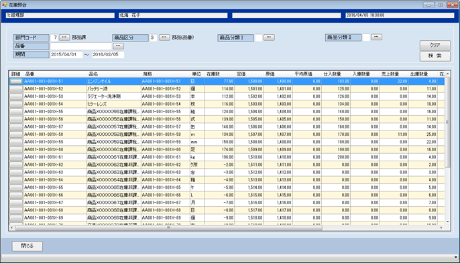Open detail button for row AA001-001-001X-51

[x=16, y=82]
